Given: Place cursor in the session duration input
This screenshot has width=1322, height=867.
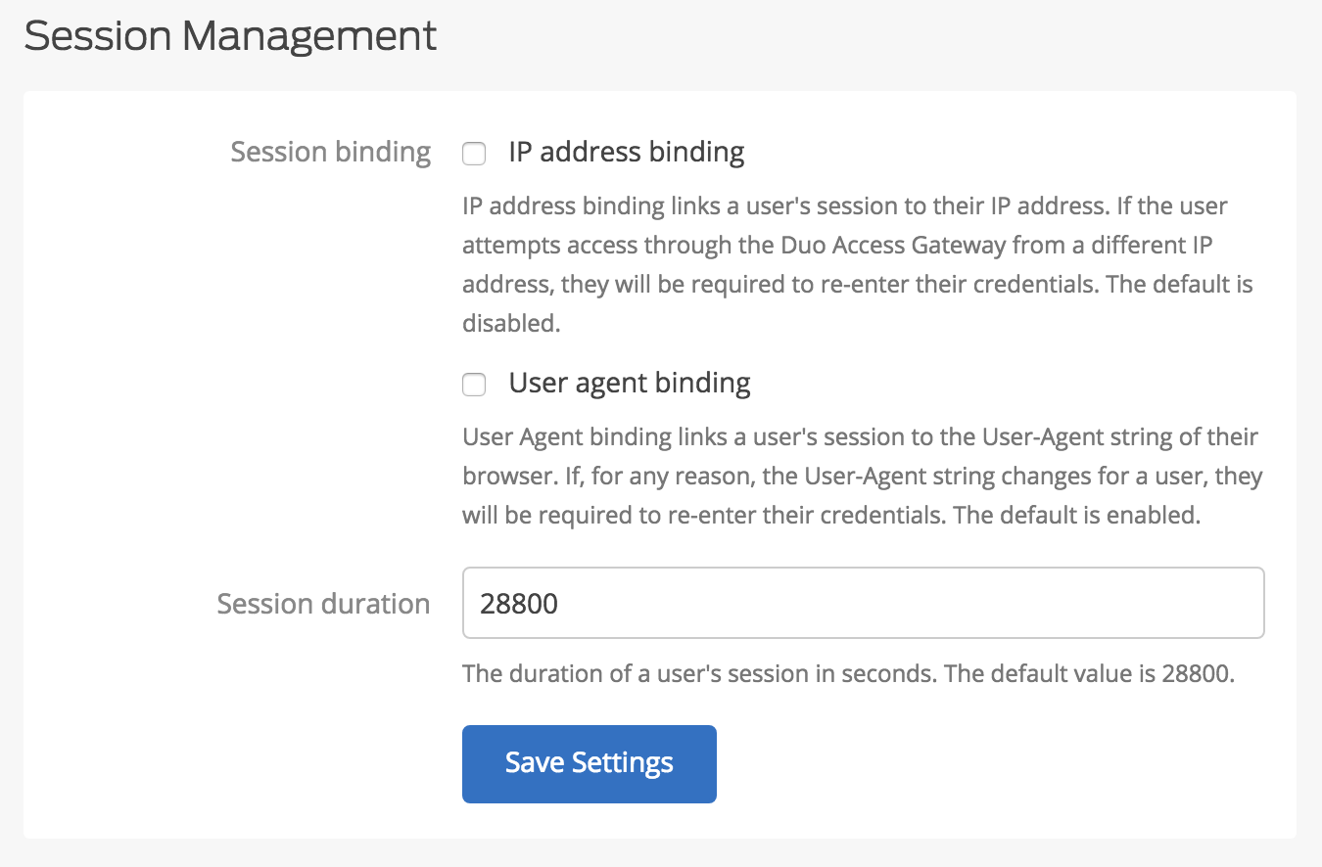Looking at the screenshot, I should 862,603.
